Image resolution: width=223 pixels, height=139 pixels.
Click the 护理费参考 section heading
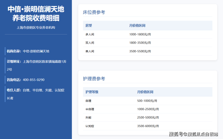coord(94,79)
